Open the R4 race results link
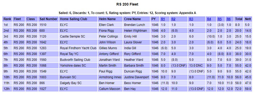The width and height of the screenshot is (255, 96). [x=209, y=19]
